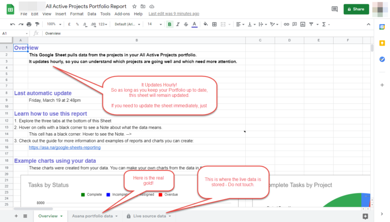Open the Add-ons menu
Screen dimensions: 390x222
tap(122, 14)
